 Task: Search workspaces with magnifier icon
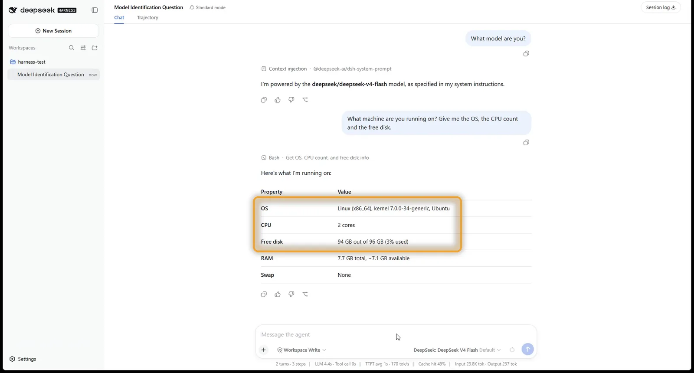[72, 48]
